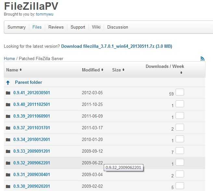The width and height of the screenshot is (213, 191).
Task: Click folder icon for 0.9.37_2011031701
Action: click(x=8, y=128)
